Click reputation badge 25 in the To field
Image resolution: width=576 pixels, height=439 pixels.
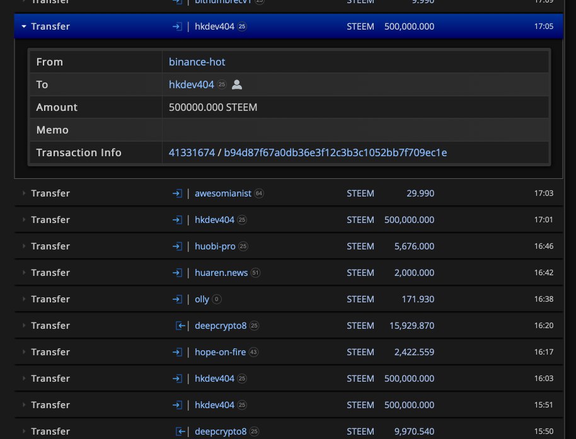point(221,84)
